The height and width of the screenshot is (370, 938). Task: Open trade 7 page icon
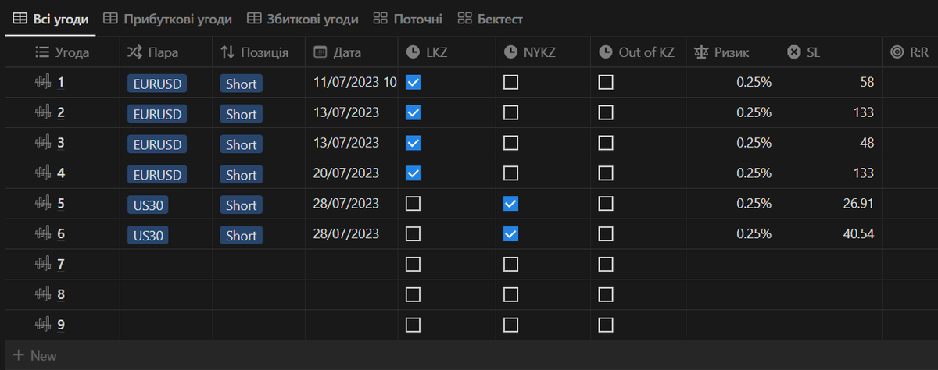[43, 264]
